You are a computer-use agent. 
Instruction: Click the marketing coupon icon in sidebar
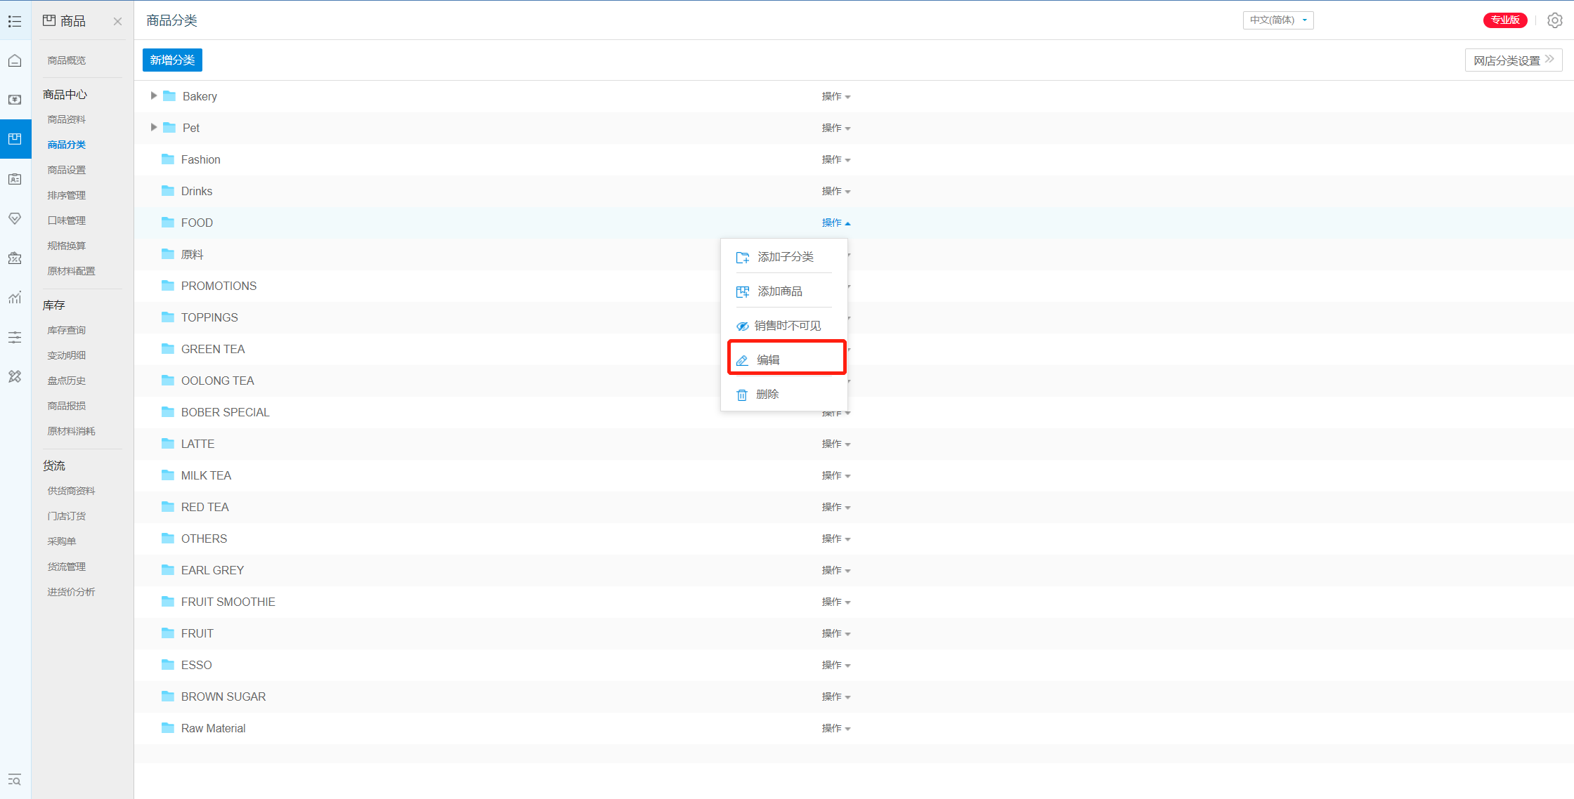click(15, 258)
